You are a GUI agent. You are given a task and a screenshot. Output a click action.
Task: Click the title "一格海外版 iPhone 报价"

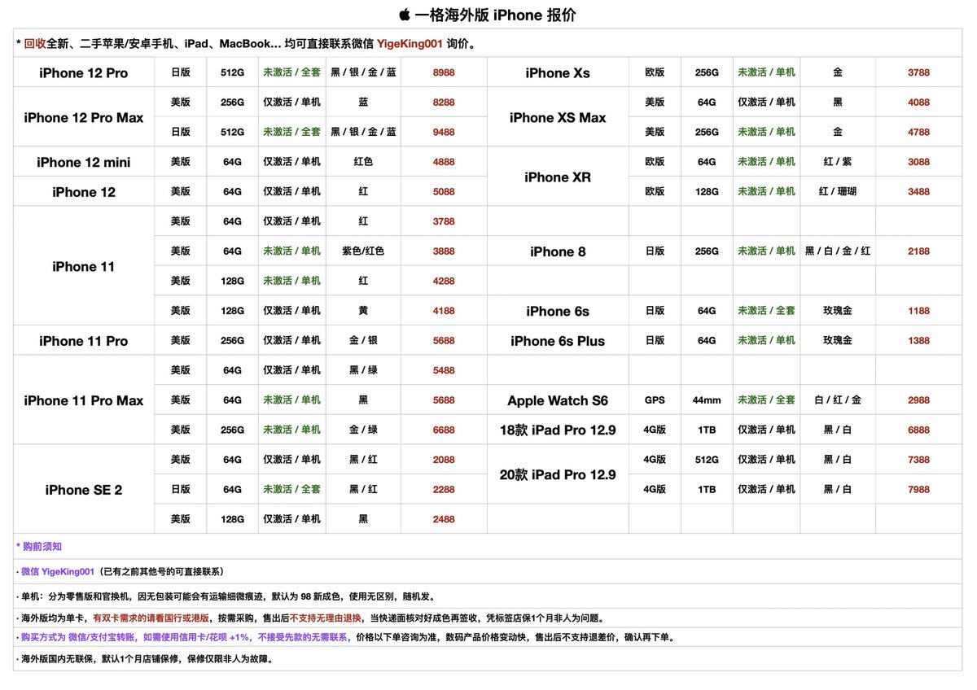point(495,15)
